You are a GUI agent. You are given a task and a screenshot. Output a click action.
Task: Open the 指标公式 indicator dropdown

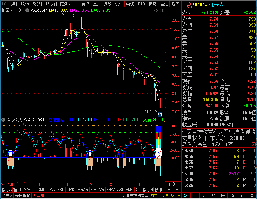[x=3, y=120]
